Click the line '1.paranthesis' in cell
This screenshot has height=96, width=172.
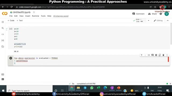(21, 61)
